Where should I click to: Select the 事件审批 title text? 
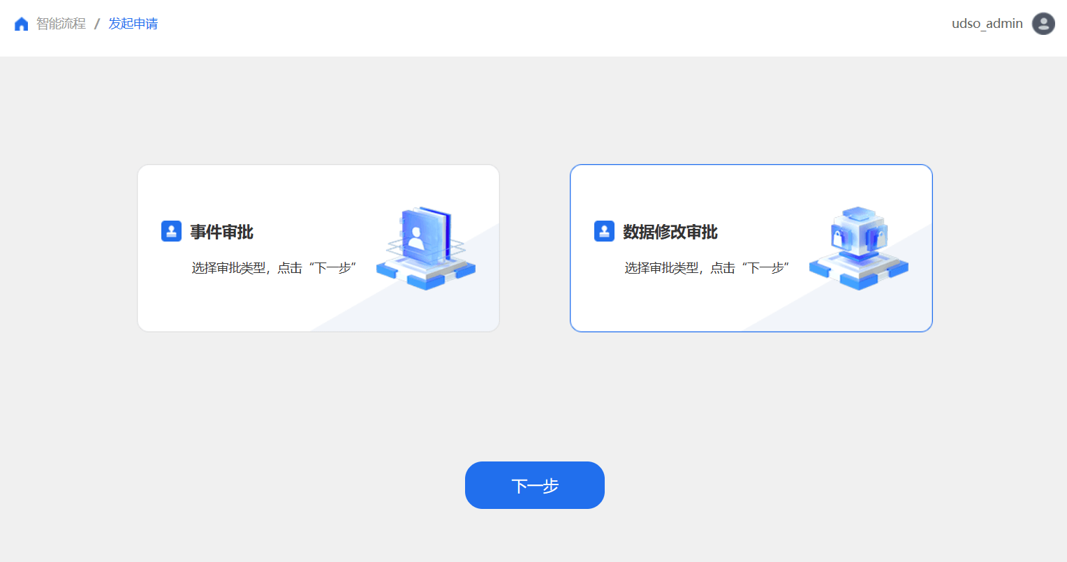(x=222, y=232)
